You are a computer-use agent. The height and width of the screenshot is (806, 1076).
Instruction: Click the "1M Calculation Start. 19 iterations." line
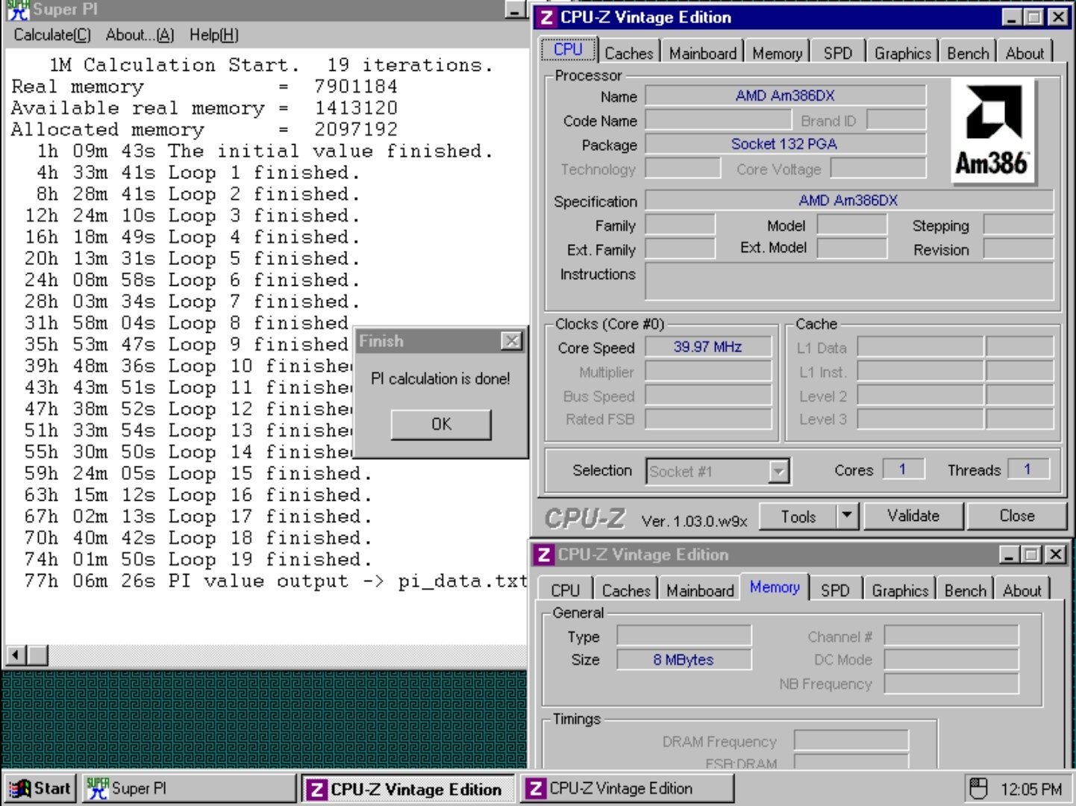271,65
